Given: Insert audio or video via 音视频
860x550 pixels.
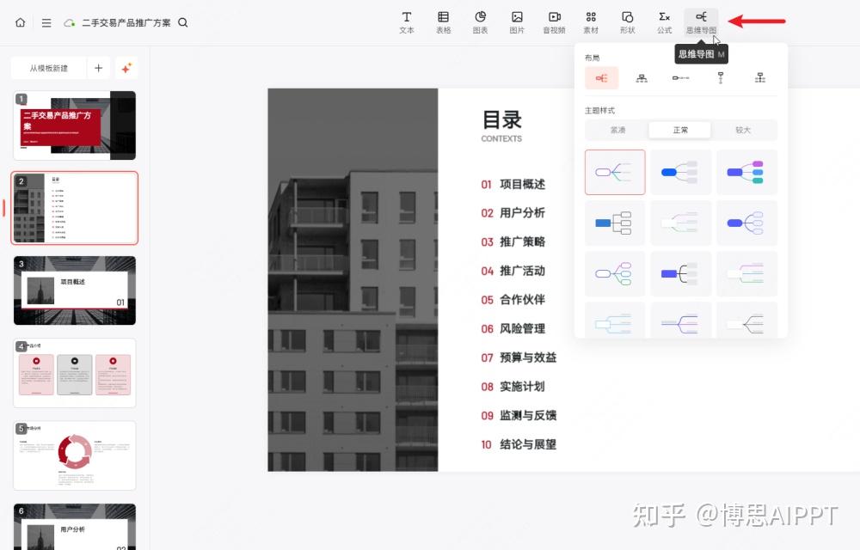Looking at the screenshot, I should [x=554, y=22].
